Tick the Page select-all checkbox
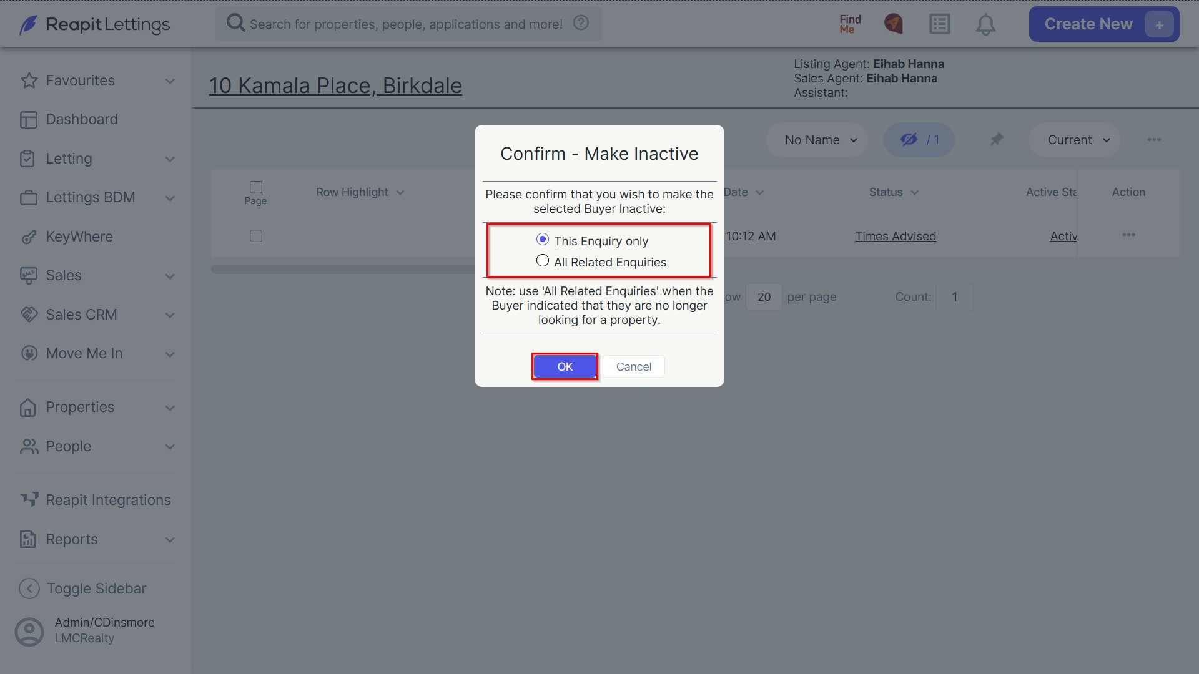 click(x=255, y=187)
